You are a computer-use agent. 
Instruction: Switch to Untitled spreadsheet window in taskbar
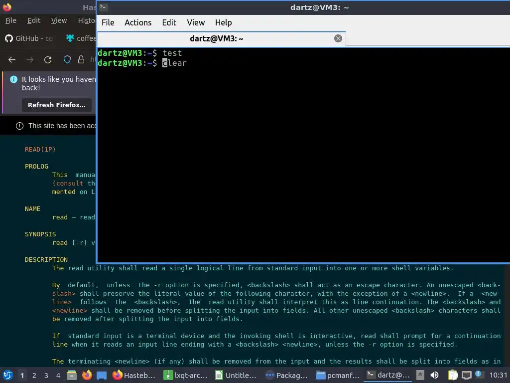236,375
